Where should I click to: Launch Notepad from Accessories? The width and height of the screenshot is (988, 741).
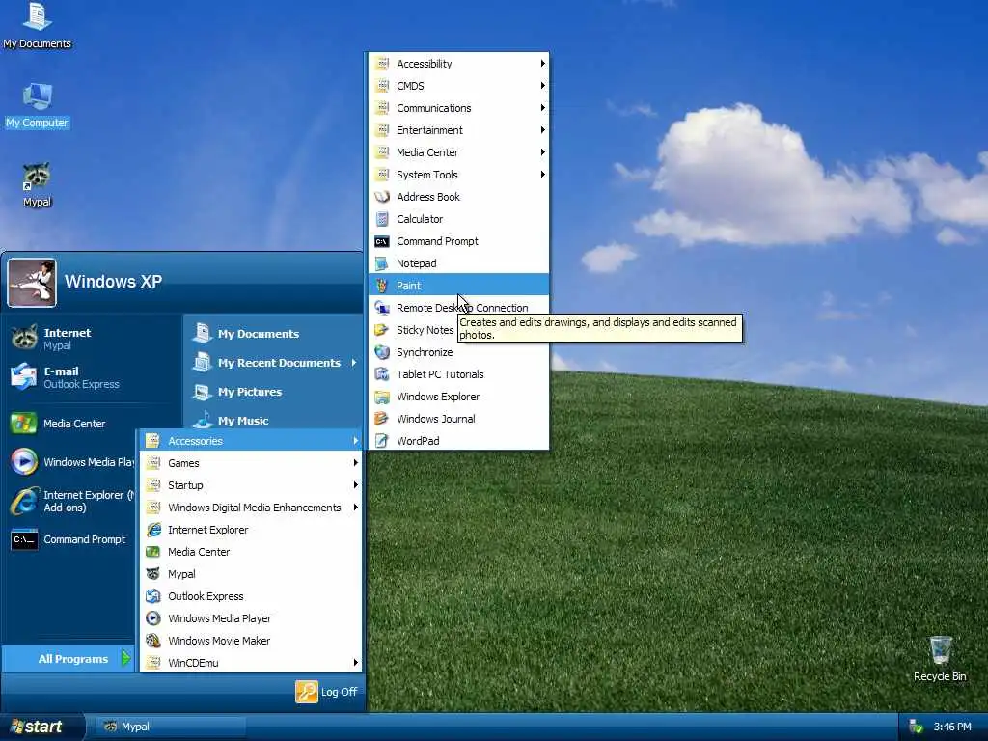[458, 263]
